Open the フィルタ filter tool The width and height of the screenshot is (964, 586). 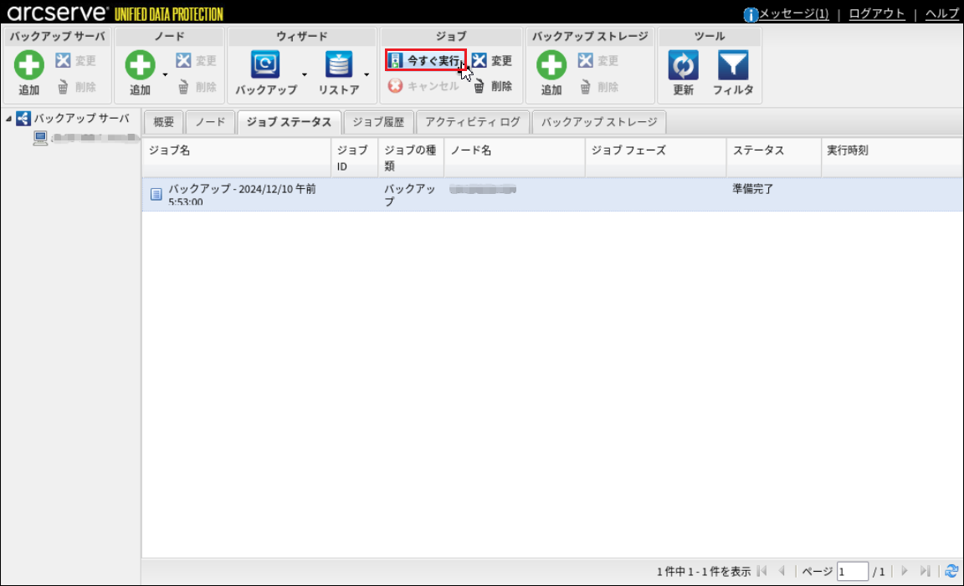coord(733,65)
